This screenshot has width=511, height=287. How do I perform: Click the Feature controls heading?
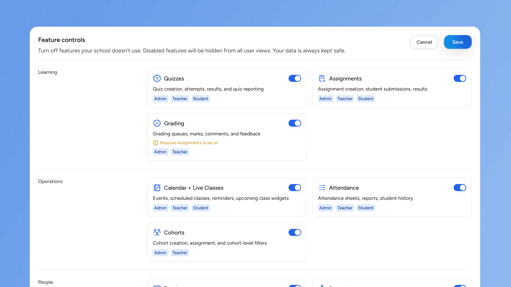coord(62,40)
